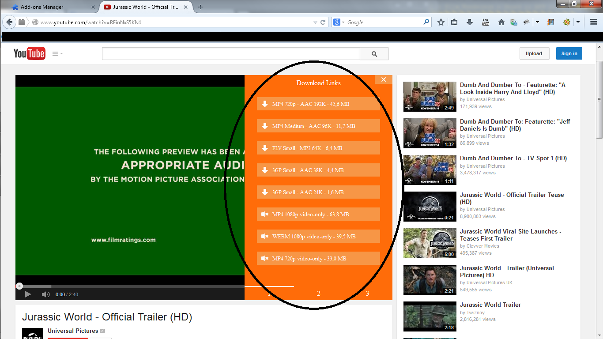The width and height of the screenshot is (603, 339).
Task: Click the search magnifier in the Google box
Action: [x=426, y=22]
